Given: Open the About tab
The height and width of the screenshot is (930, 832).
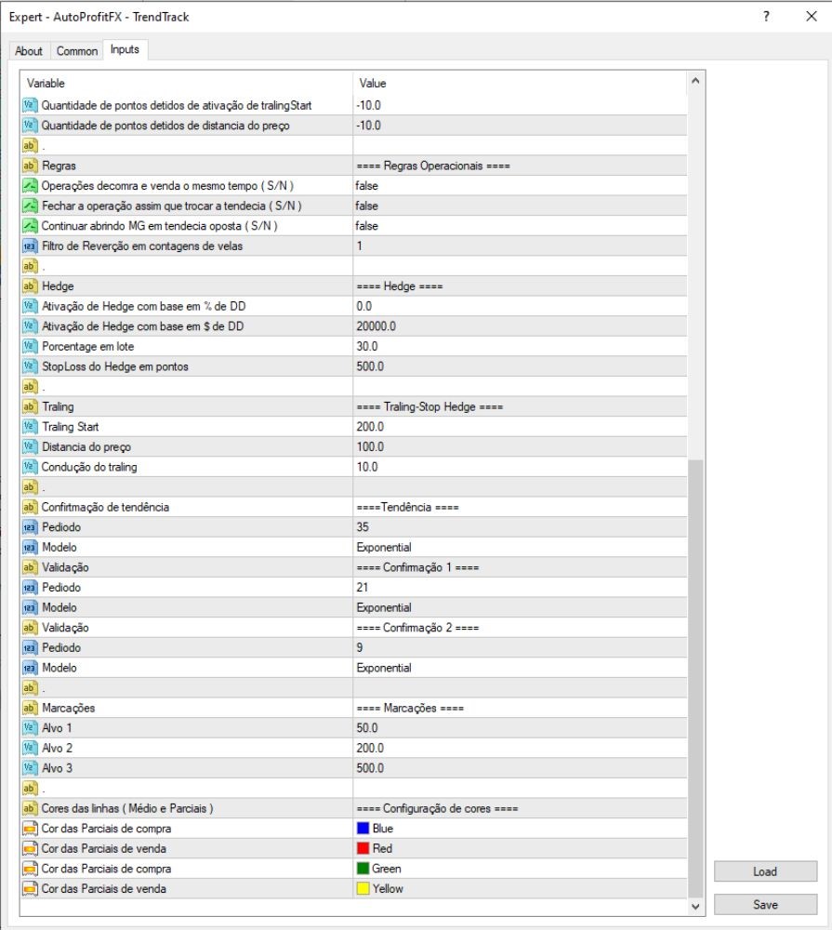Looking at the screenshot, I should [x=29, y=51].
